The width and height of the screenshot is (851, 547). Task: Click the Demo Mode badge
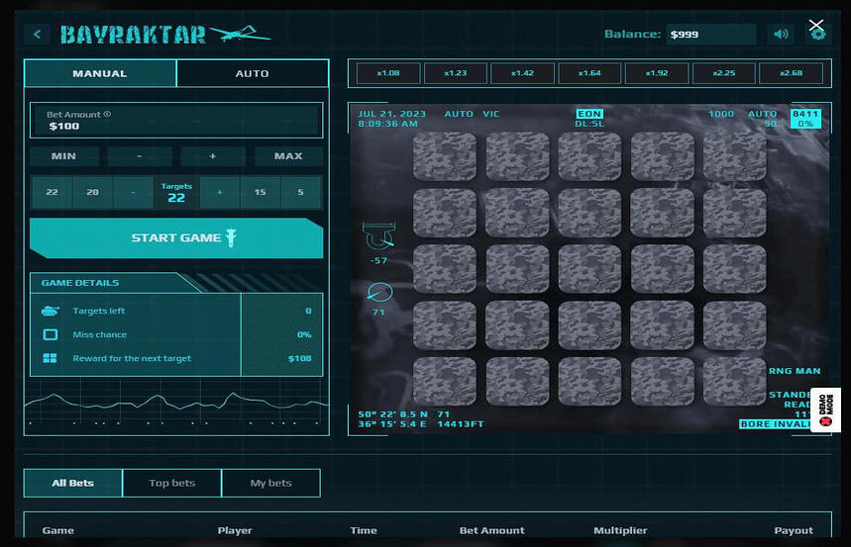pos(825,410)
